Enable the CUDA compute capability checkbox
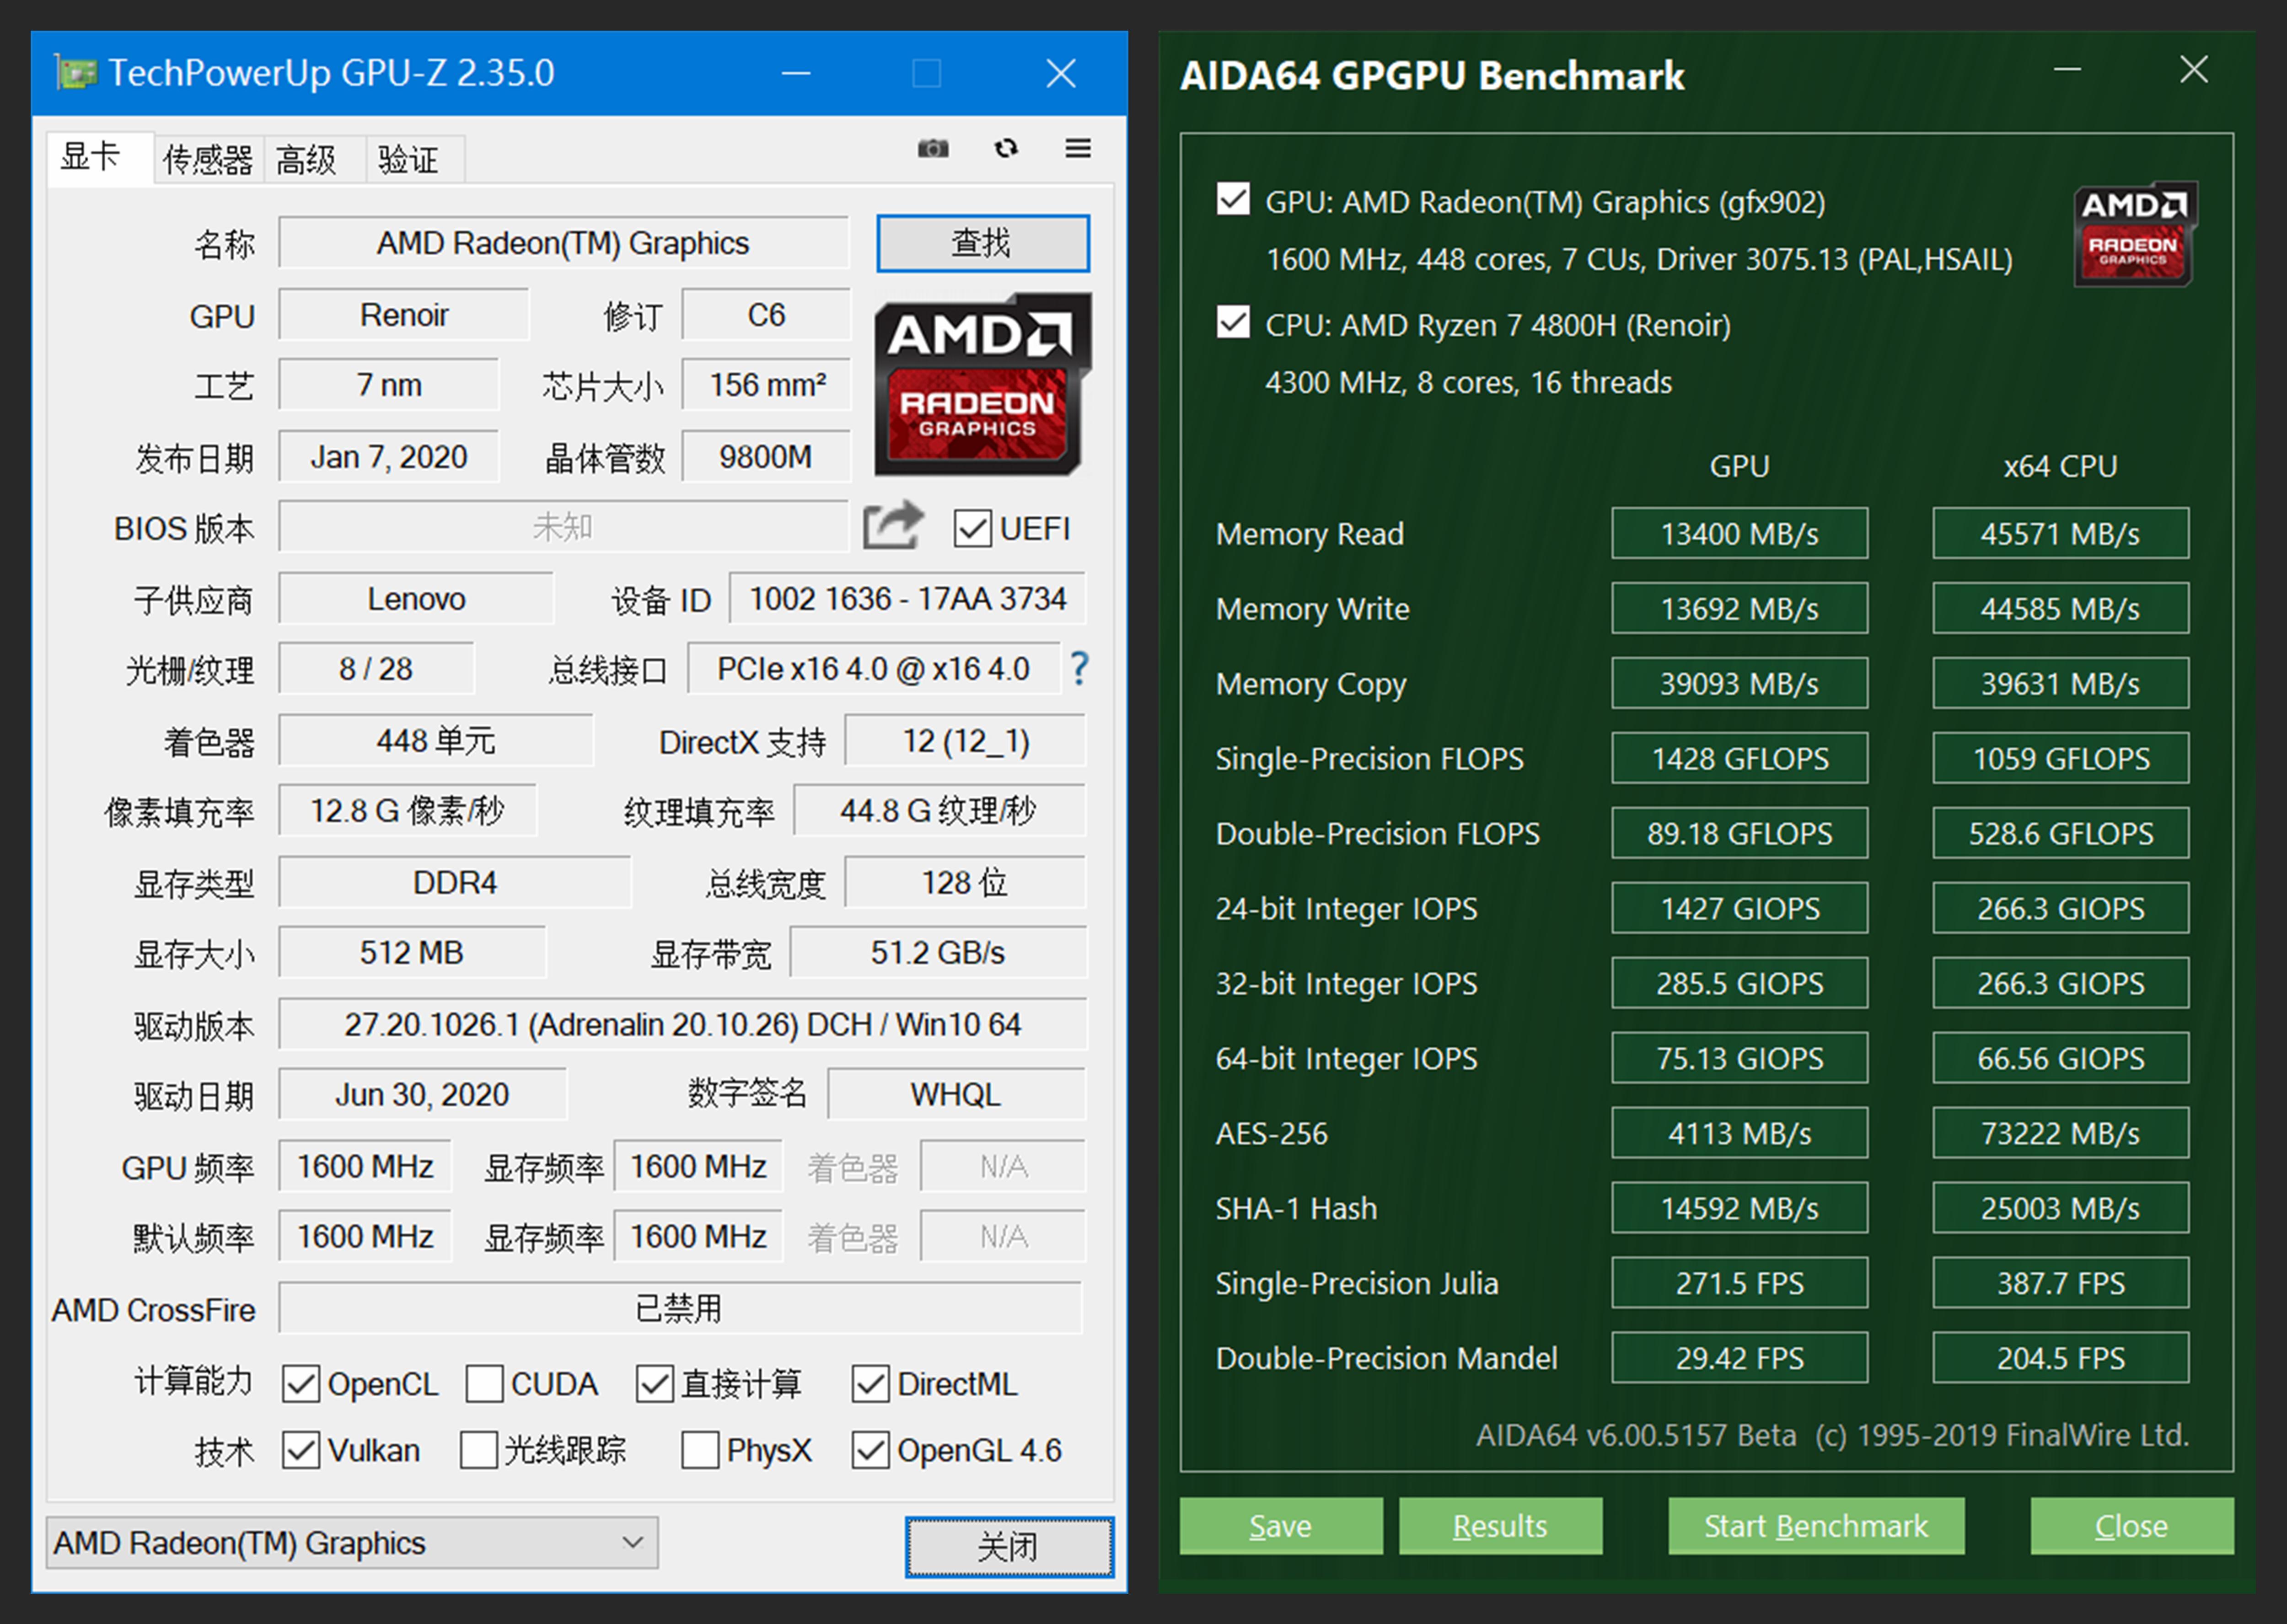The image size is (2287, 1624). pyautogui.click(x=484, y=1383)
